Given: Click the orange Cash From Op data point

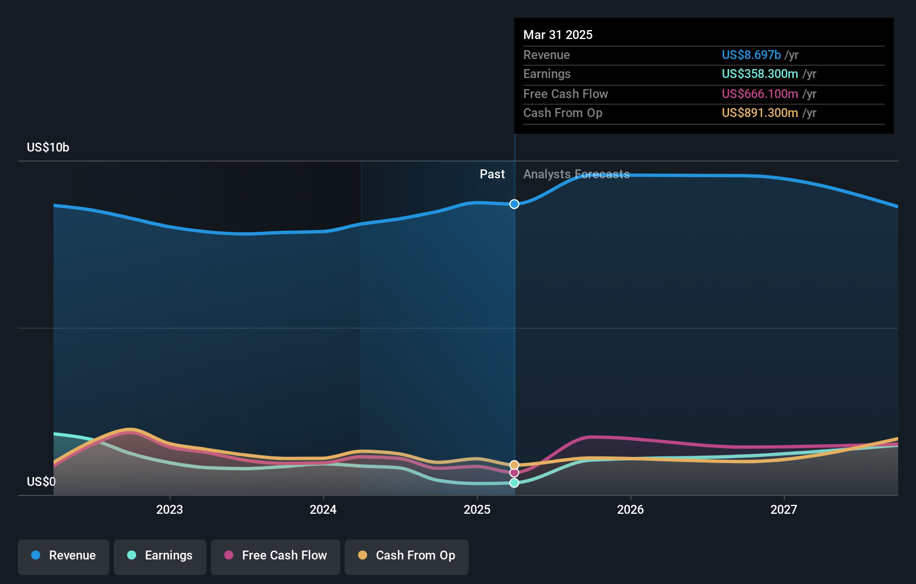Looking at the screenshot, I should click(514, 465).
